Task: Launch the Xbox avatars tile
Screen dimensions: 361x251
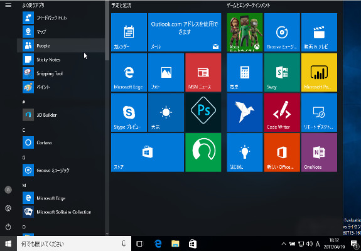Action: (245, 32)
